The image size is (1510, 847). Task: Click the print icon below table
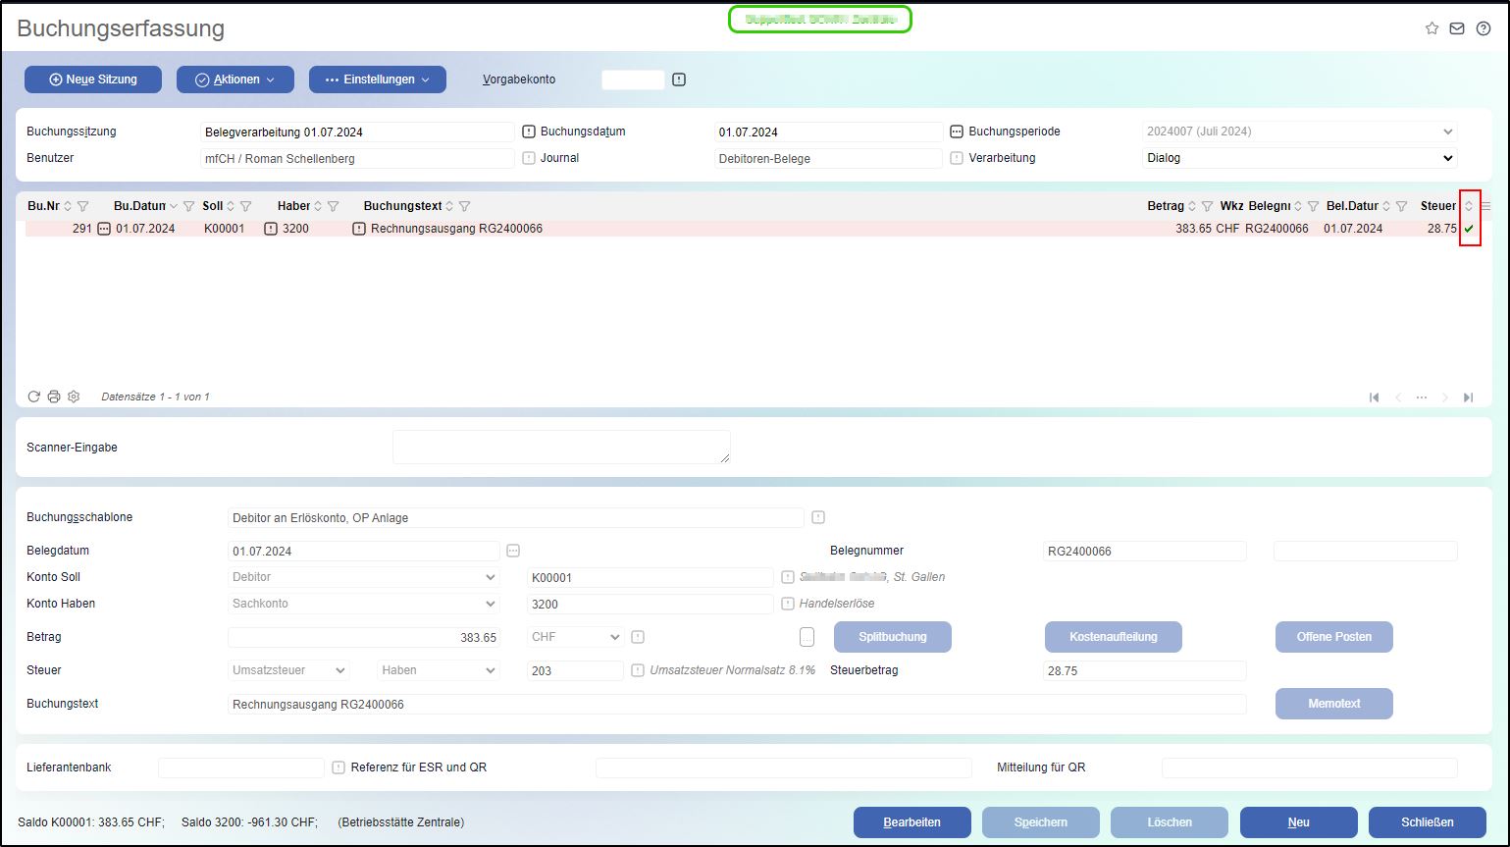pyautogui.click(x=54, y=397)
